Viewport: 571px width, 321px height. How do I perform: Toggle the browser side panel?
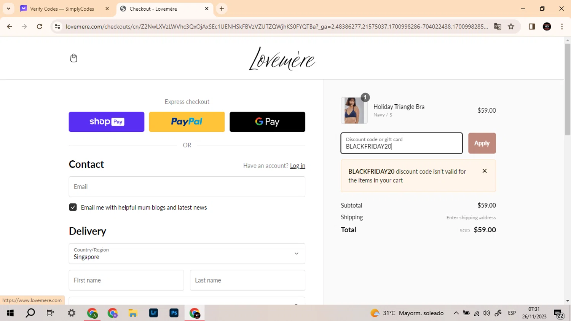[x=532, y=27]
